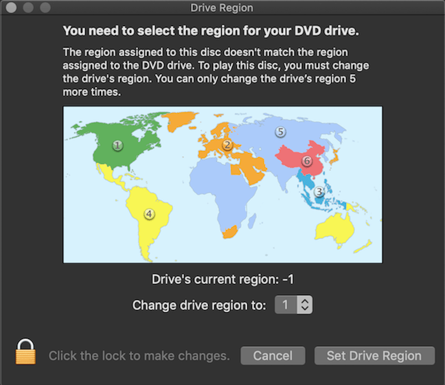Click the Set Drive Region button

pyautogui.click(x=374, y=355)
